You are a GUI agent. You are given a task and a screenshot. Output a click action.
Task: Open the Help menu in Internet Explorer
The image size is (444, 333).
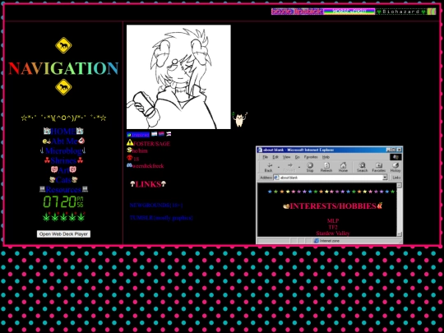coord(326,157)
